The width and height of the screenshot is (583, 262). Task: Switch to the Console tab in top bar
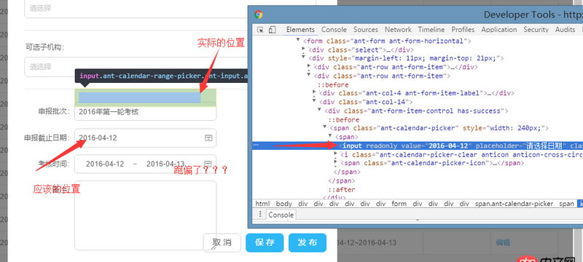334,30
